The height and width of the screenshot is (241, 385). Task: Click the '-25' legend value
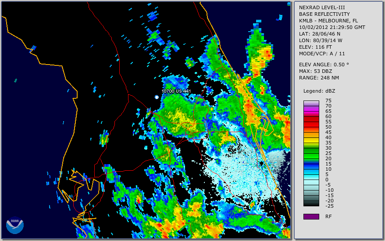tap(329, 206)
